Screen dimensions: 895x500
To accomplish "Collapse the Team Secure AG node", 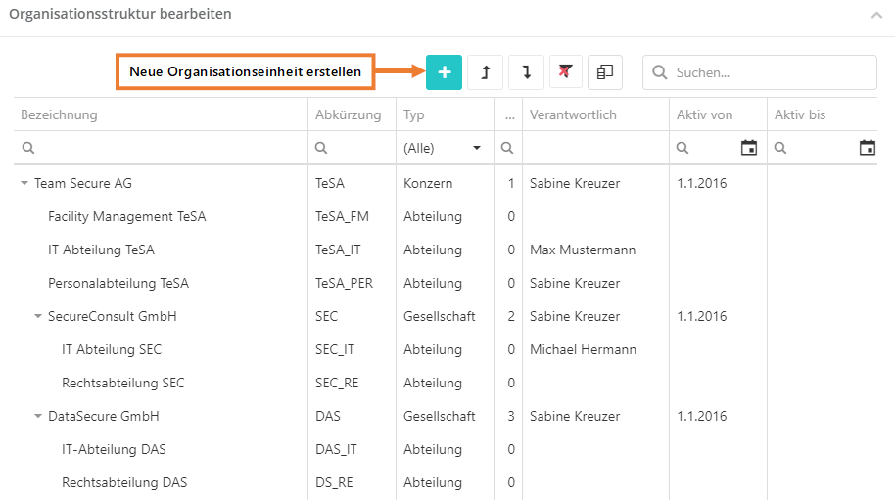I will pos(24,183).
